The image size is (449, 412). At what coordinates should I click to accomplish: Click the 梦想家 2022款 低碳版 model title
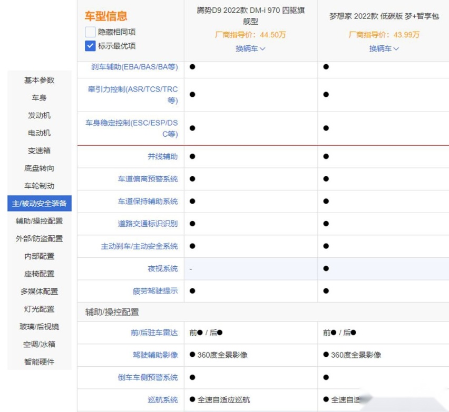384,16
